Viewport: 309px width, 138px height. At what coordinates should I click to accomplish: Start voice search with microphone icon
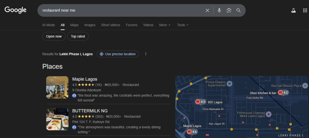point(219,10)
